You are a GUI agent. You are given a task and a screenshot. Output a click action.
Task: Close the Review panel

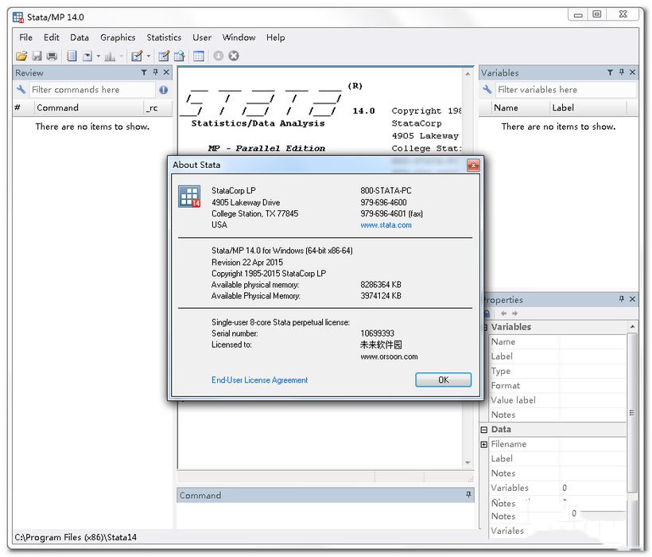click(x=166, y=72)
